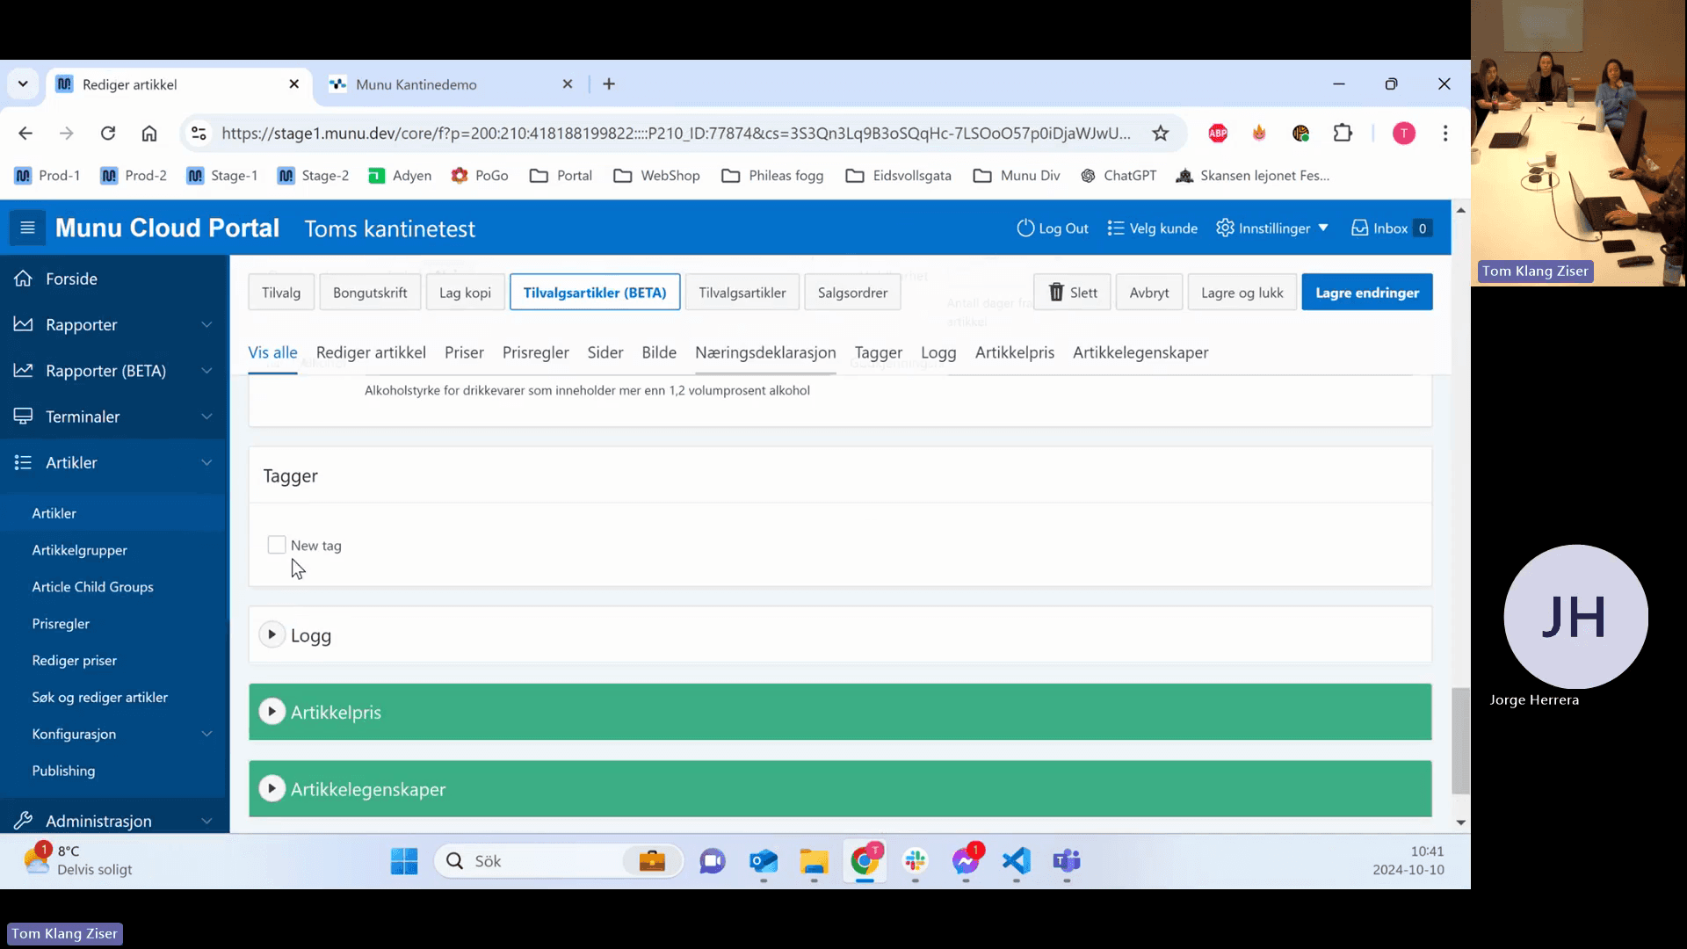This screenshot has width=1687, height=949.
Task: Open Velg kunde in header
Action: (x=1152, y=228)
